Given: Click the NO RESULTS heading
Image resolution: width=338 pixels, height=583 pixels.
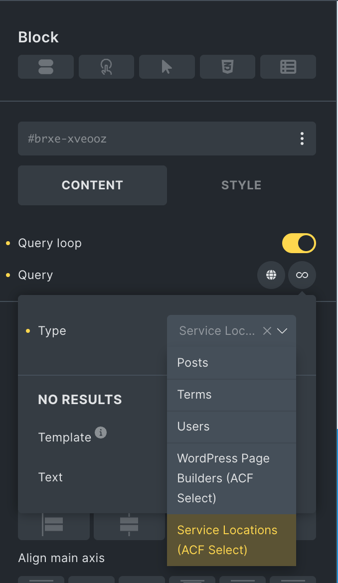Looking at the screenshot, I should [x=80, y=400].
